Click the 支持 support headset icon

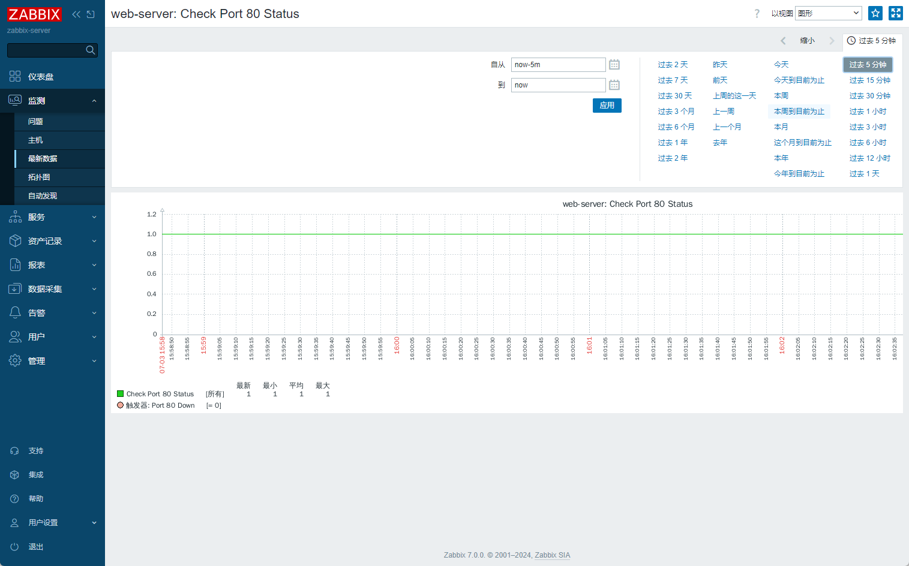point(15,451)
